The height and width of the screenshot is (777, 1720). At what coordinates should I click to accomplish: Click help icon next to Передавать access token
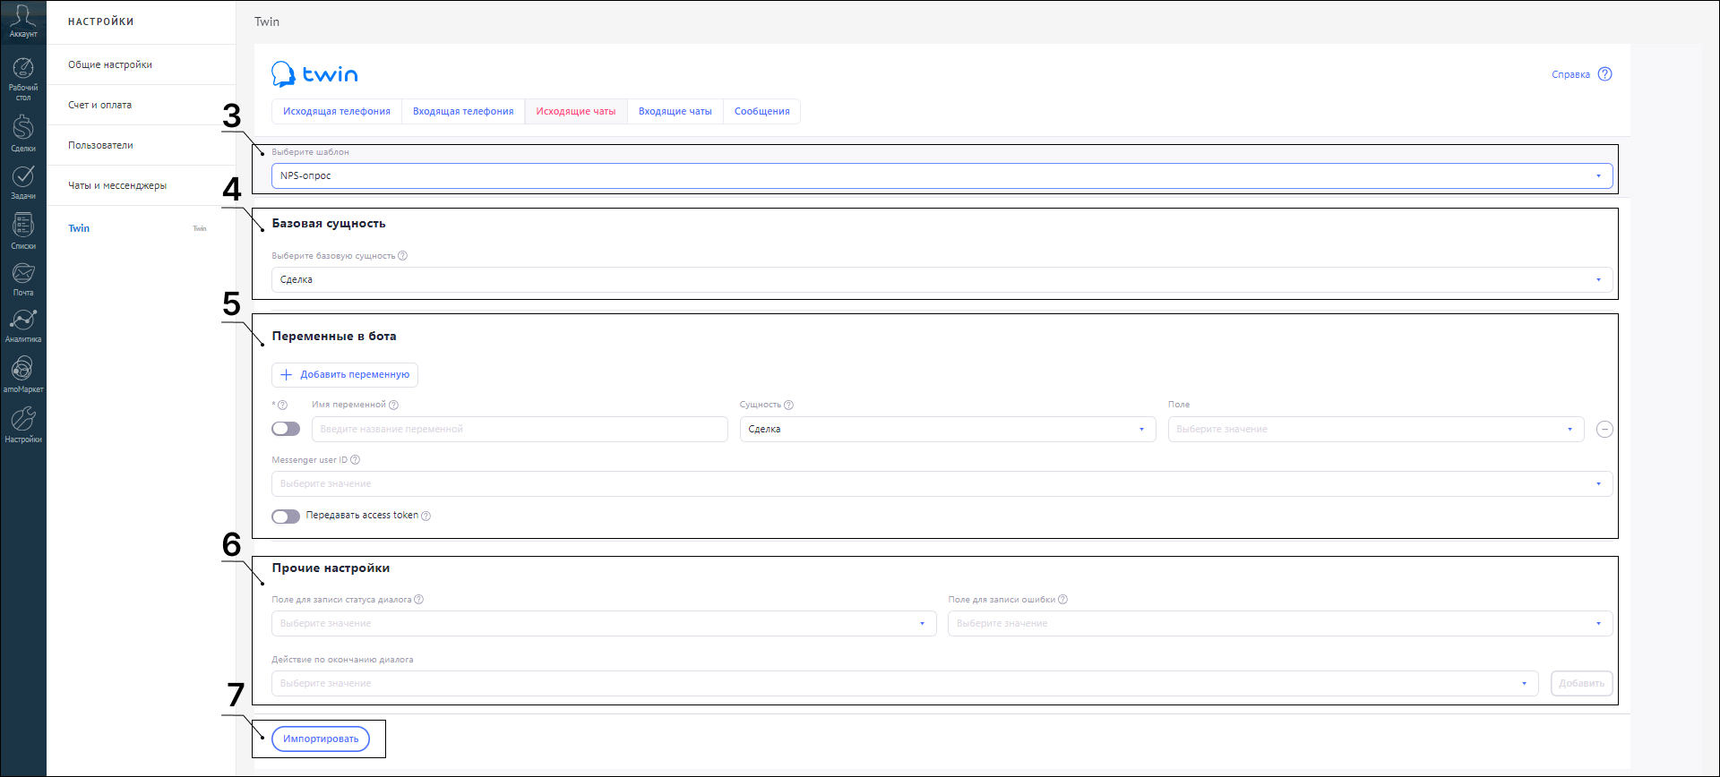click(426, 516)
